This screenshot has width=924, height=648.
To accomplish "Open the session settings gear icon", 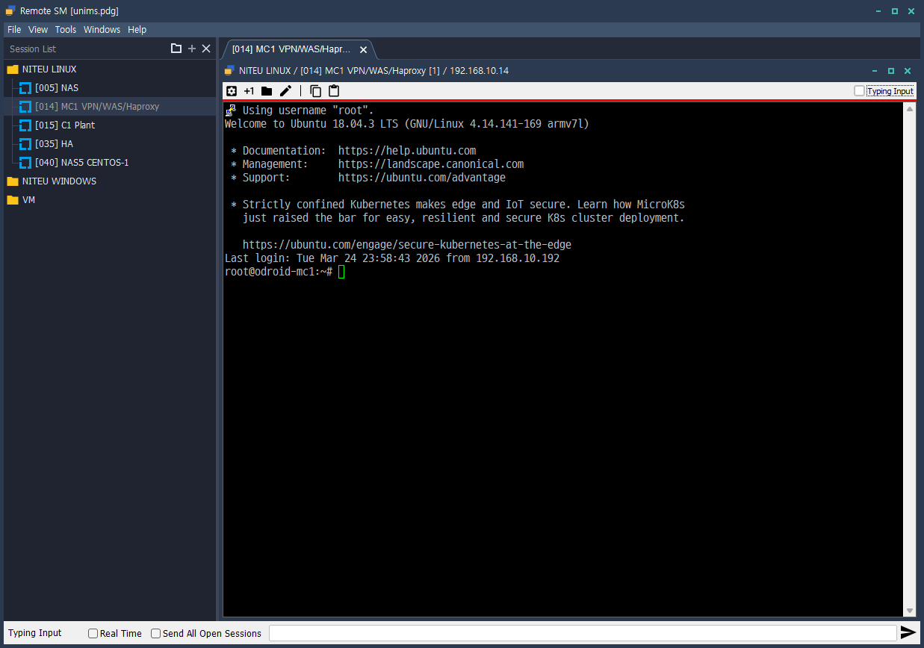I will click(232, 90).
